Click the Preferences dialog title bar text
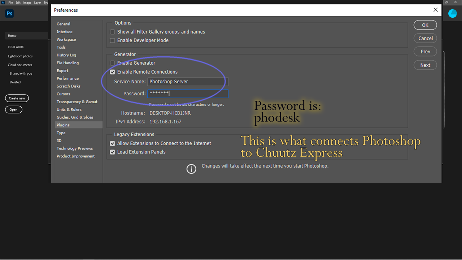462x260 pixels. click(66, 10)
